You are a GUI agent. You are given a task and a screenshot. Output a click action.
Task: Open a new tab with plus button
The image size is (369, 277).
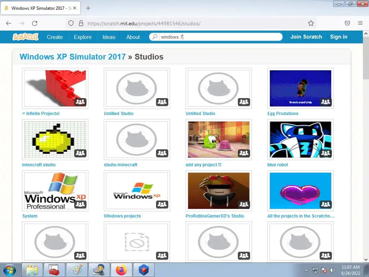pos(88,8)
